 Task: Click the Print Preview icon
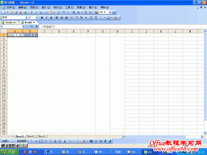[35, 12]
